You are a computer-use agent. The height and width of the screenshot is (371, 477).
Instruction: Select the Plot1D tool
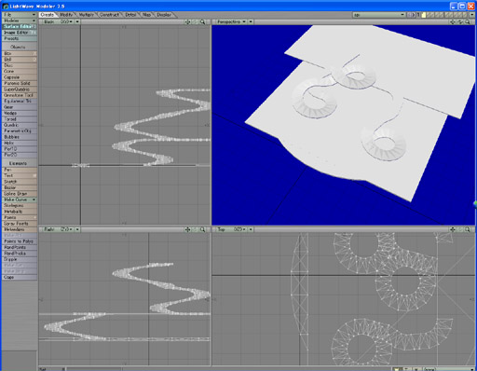click(x=20, y=149)
